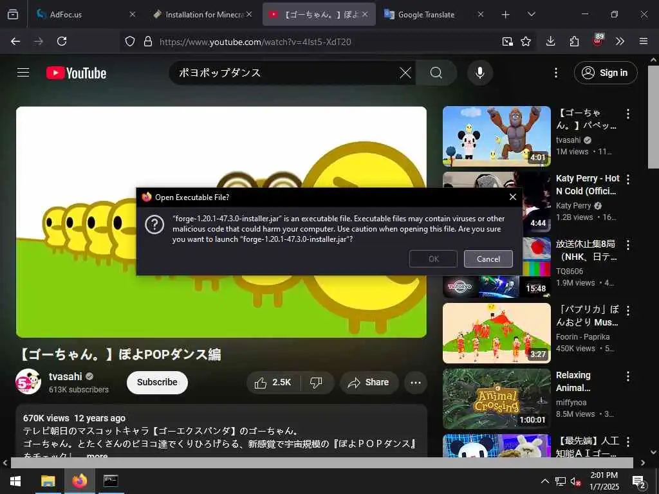Close the Google Translate tab
The width and height of the screenshot is (659, 494).
[481, 14]
